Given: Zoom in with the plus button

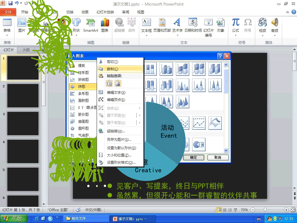Looking at the screenshot, I should point(286,210).
